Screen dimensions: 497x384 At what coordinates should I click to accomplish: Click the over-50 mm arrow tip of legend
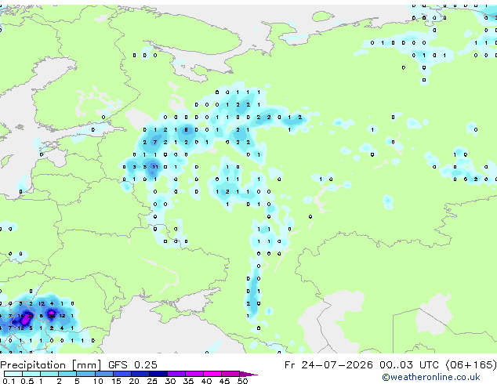pos(248,374)
